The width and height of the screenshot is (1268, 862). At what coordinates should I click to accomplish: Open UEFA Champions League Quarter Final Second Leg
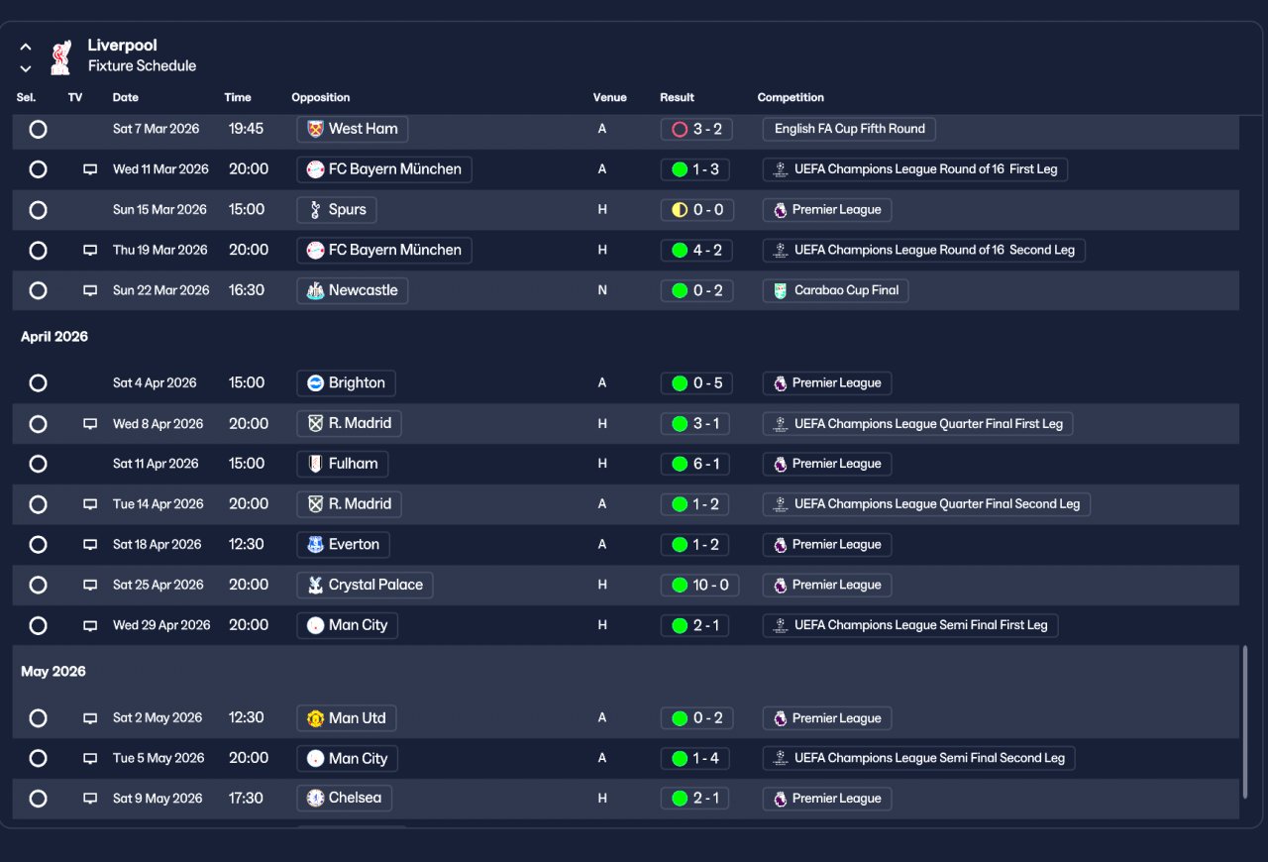tap(926, 504)
